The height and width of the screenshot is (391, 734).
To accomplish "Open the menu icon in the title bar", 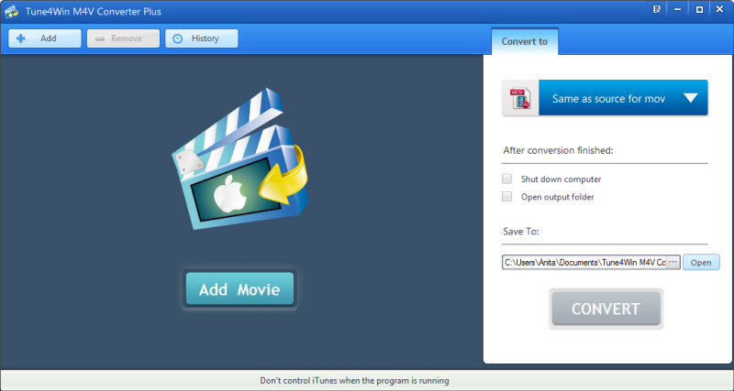I will (x=657, y=9).
